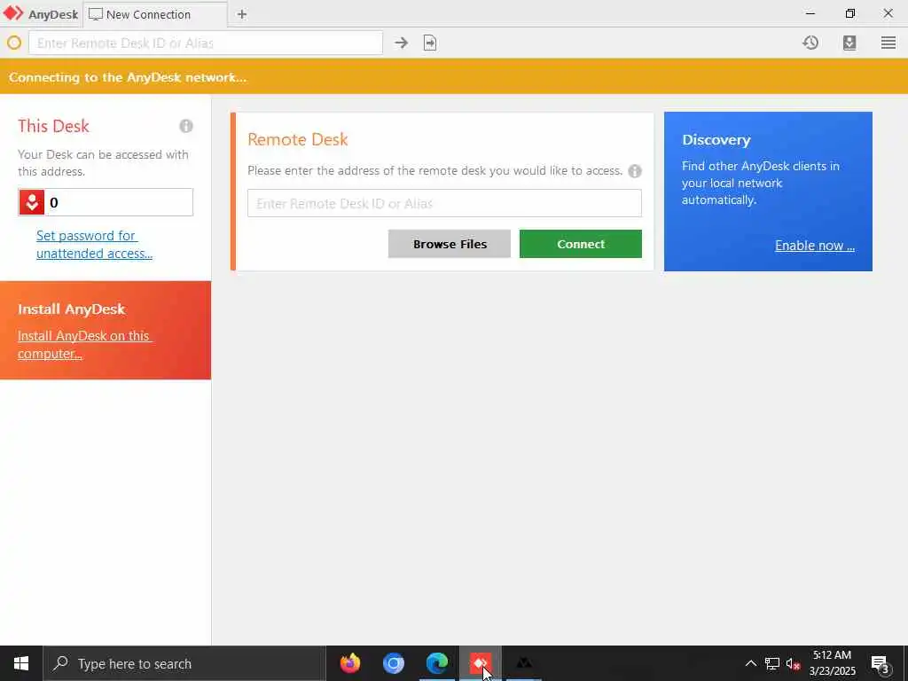Click the Remote Desk heading
The height and width of the screenshot is (681, 908).
click(x=298, y=139)
